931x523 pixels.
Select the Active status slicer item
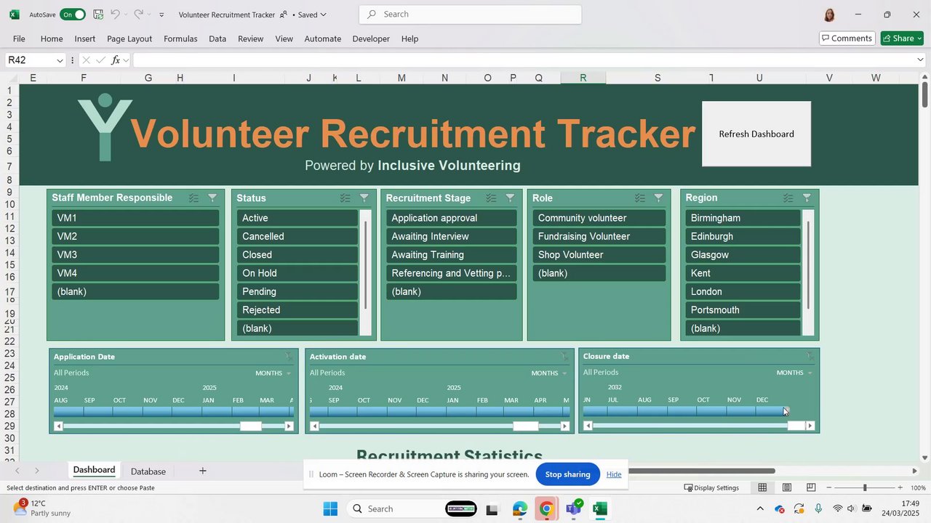coord(297,218)
